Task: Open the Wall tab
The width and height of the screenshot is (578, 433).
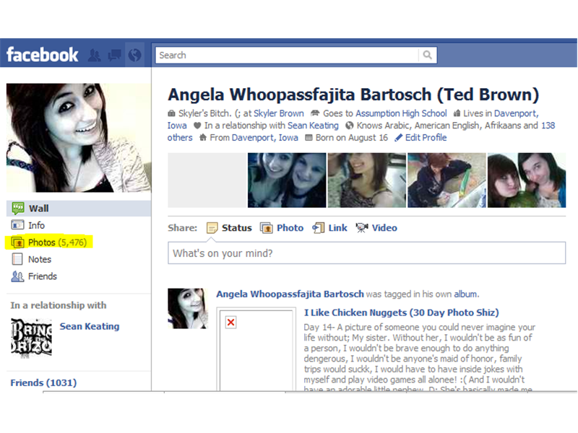Action: pyautogui.click(x=79, y=209)
